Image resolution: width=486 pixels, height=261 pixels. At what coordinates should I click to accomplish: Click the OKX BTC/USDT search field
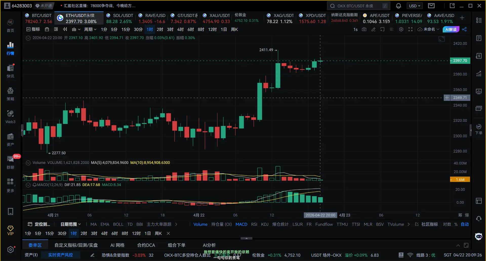tap(359, 6)
